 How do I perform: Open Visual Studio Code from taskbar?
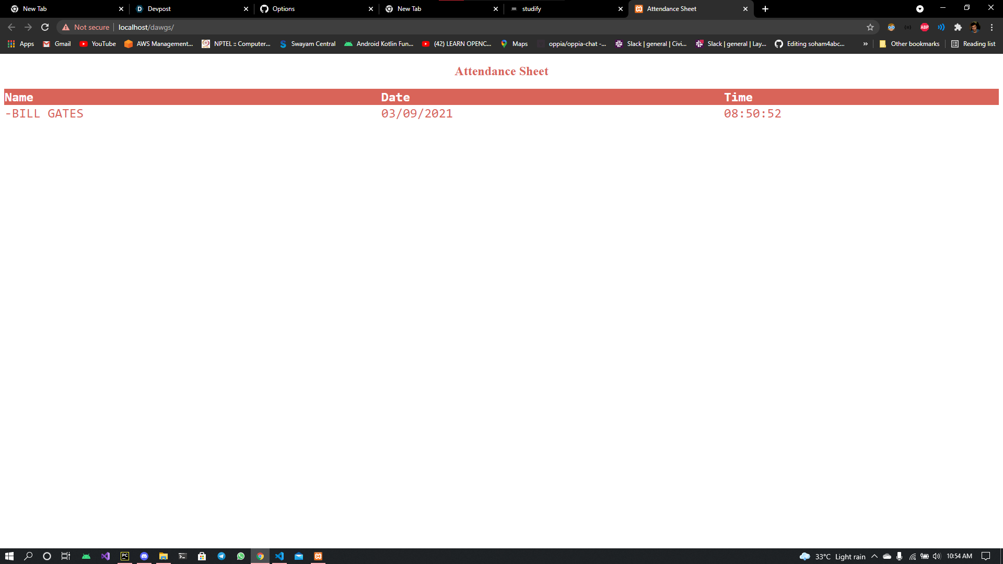279,556
